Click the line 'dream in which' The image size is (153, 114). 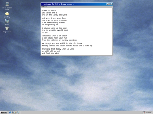click(x=49, y=11)
